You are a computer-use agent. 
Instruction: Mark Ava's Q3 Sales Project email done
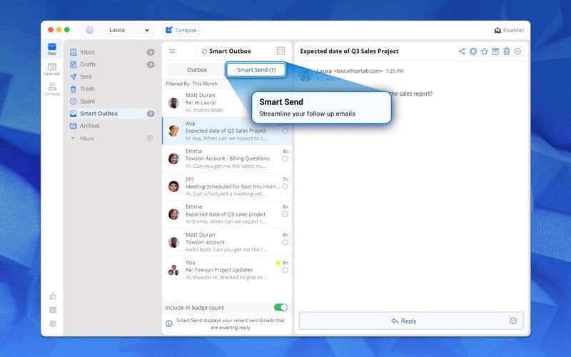[285, 131]
